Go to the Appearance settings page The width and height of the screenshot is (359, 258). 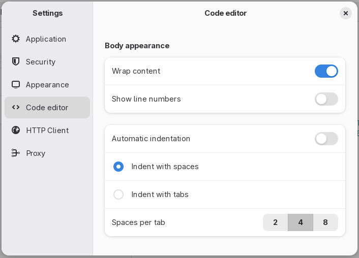click(47, 85)
